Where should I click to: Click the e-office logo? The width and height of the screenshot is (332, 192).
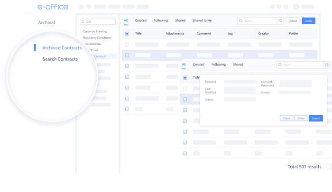(x=53, y=7)
